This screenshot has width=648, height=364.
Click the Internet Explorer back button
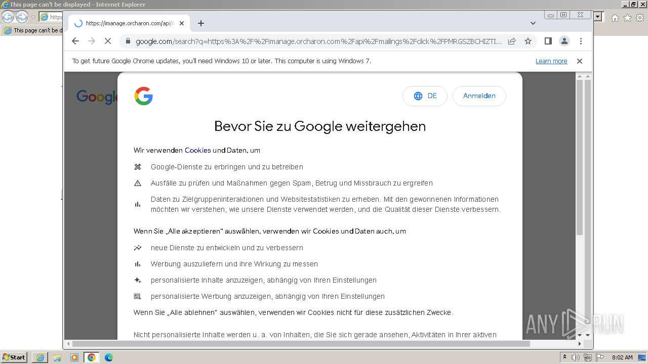8,17
